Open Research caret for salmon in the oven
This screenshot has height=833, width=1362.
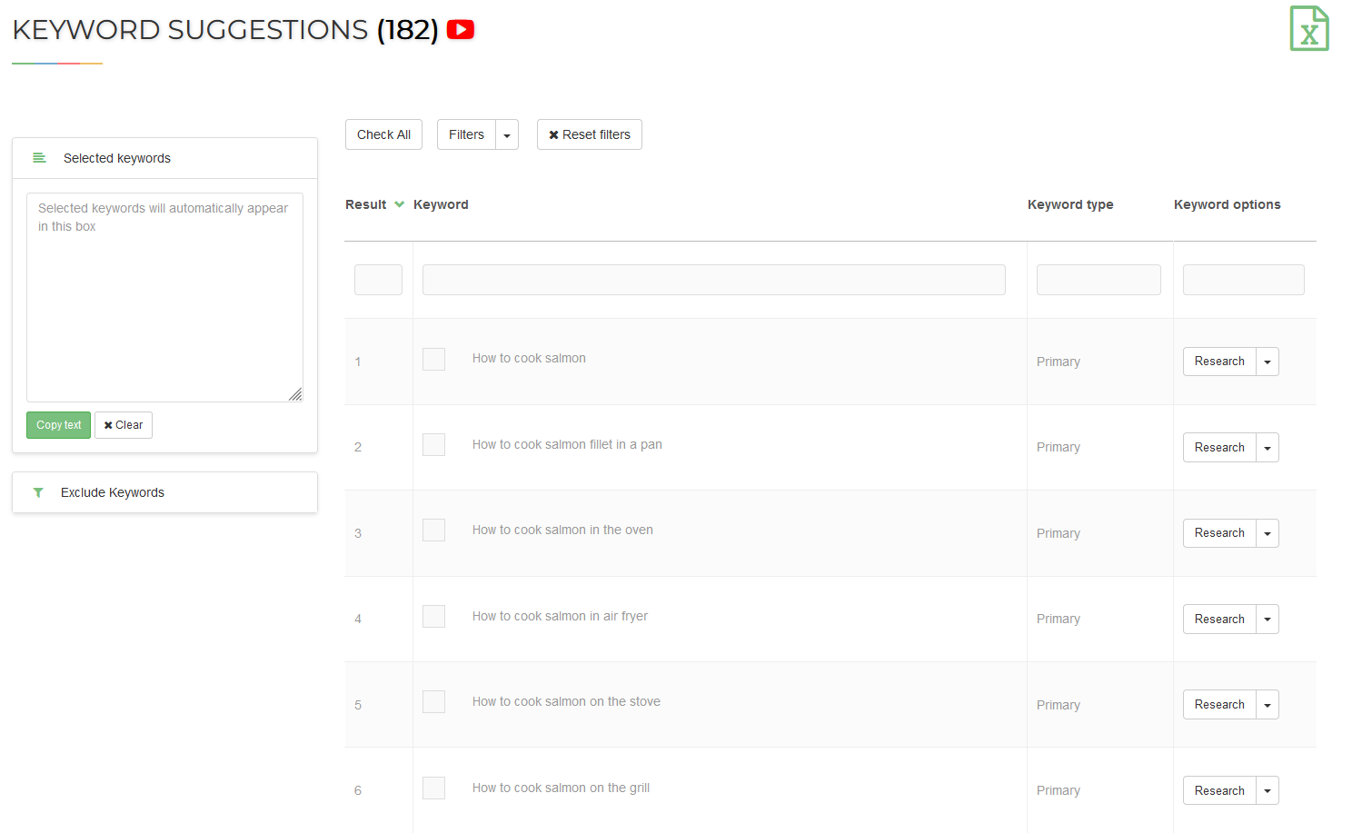point(1268,533)
